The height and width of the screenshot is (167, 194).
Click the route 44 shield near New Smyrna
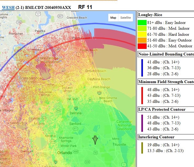[x=90, y=100]
